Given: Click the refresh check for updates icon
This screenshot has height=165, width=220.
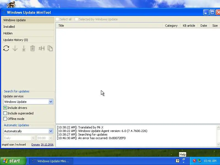Looking at the screenshot, I should pyautogui.click(x=6, y=48).
